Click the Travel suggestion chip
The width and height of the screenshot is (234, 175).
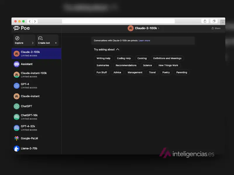[x=152, y=72]
